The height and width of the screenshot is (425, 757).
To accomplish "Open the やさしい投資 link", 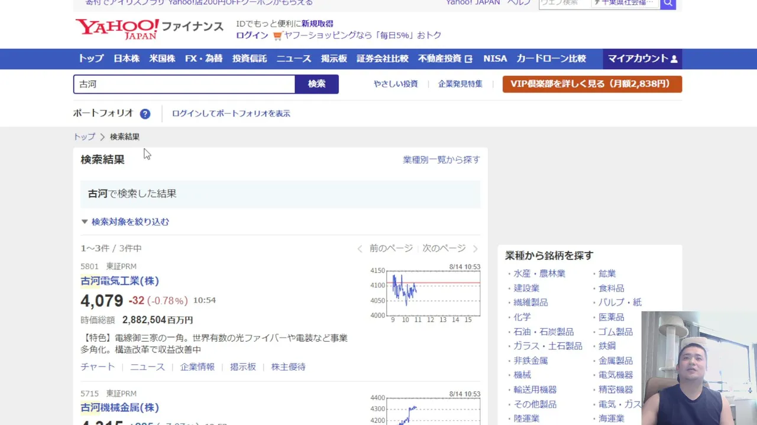I will coord(396,84).
